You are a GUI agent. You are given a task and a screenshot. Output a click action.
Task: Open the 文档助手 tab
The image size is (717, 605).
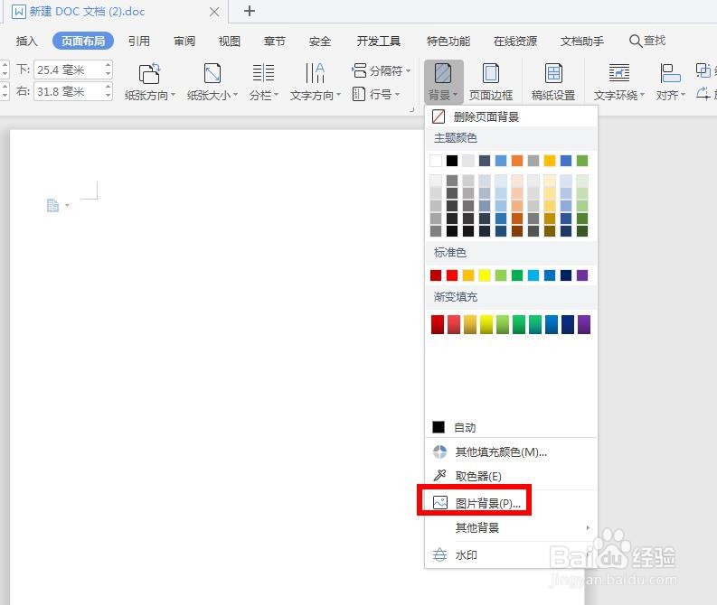pyautogui.click(x=582, y=42)
